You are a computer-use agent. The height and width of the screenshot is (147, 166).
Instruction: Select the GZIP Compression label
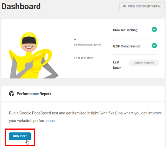(126, 46)
